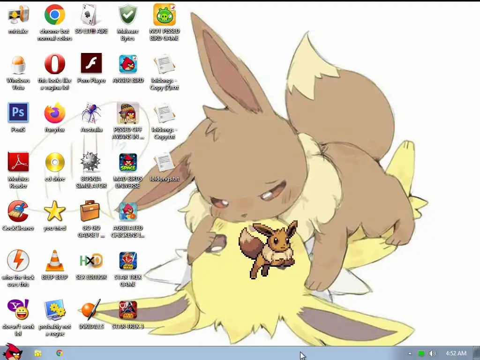The width and height of the screenshot is (480, 360).
Task: Open 'MAD BIRDS UNIVERSE' space icon
Action: coord(128,163)
